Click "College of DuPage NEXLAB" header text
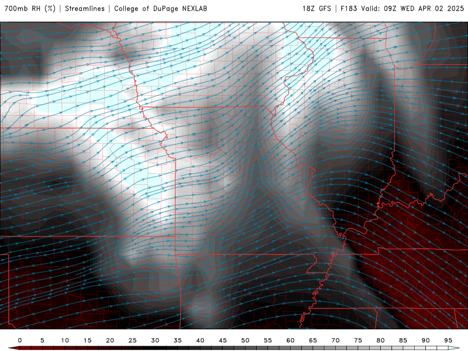 (x=160, y=8)
